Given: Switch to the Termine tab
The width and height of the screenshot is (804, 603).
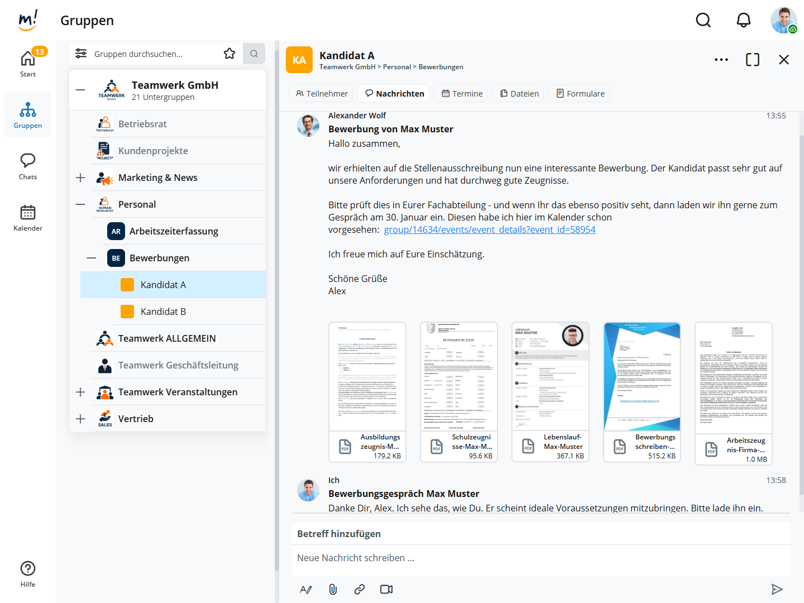Looking at the screenshot, I should (462, 94).
